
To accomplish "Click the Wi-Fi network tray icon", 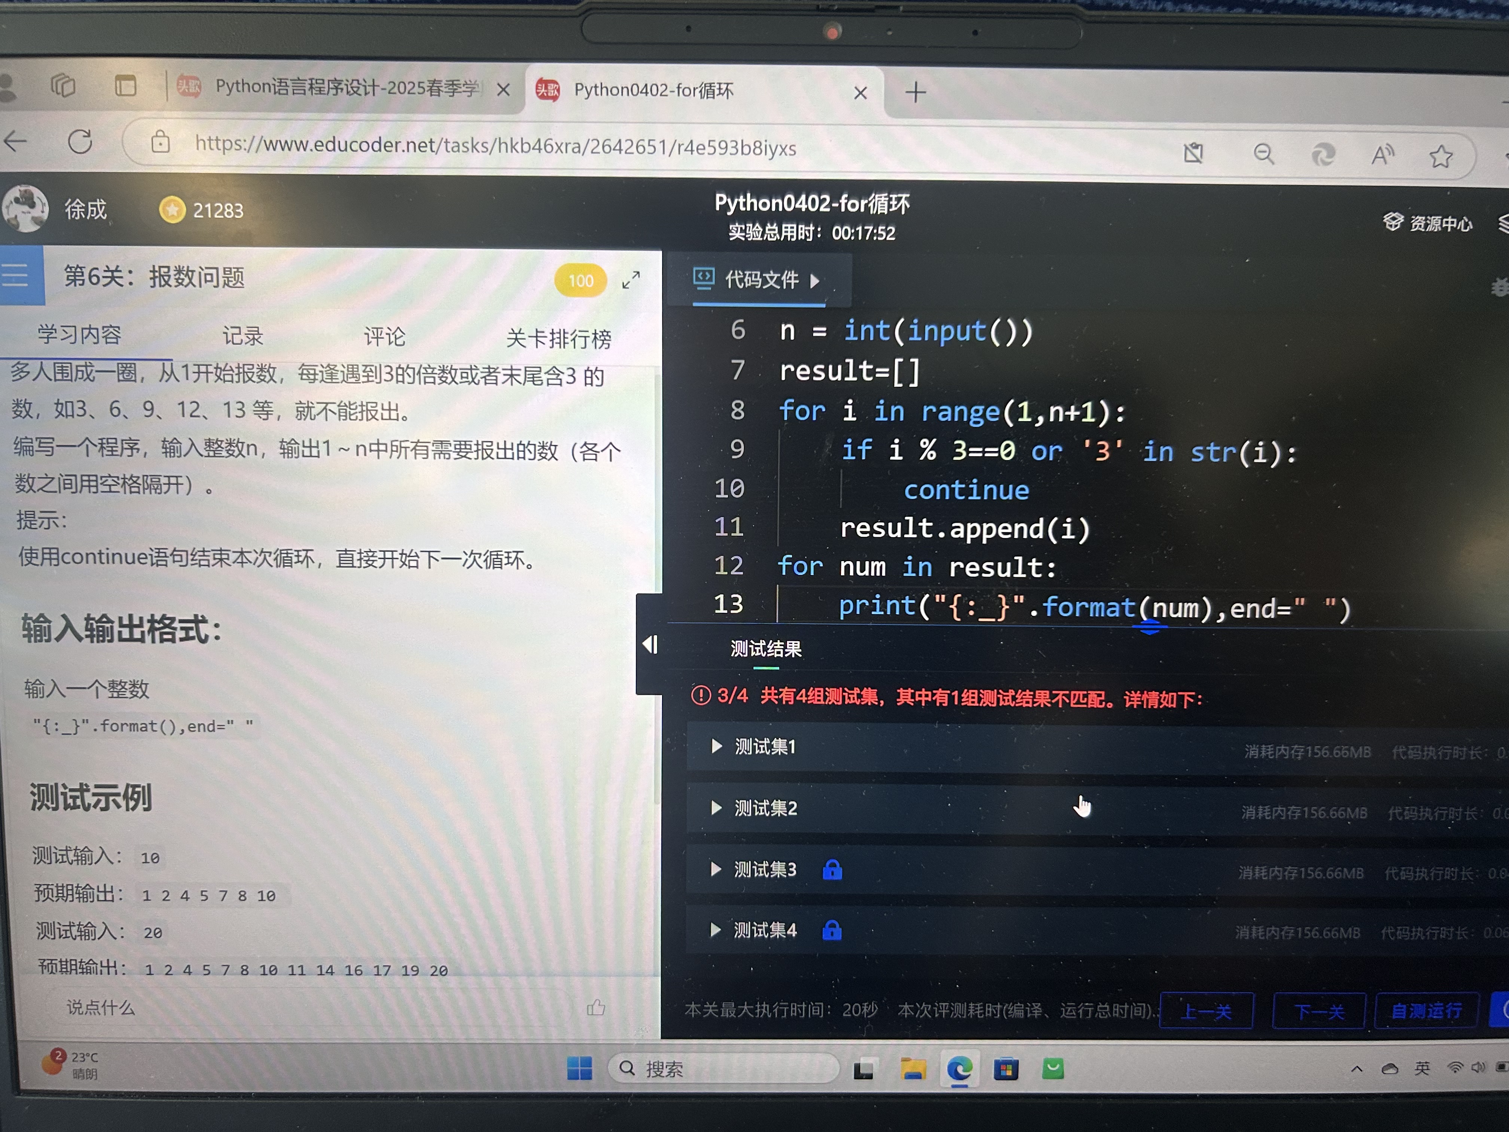I will (x=1454, y=1068).
